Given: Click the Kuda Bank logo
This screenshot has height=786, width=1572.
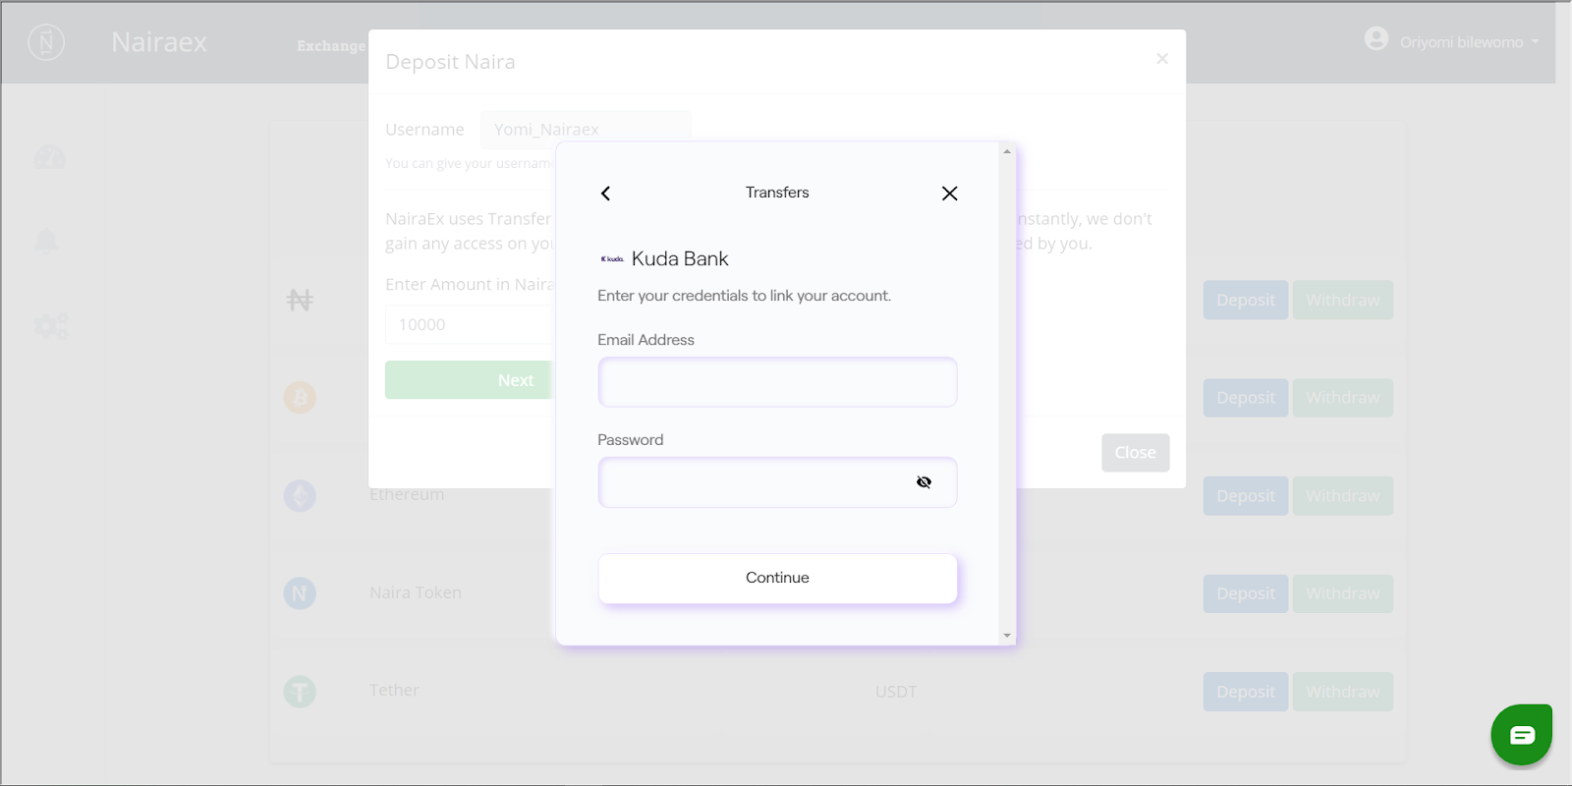Looking at the screenshot, I should point(612,259).
